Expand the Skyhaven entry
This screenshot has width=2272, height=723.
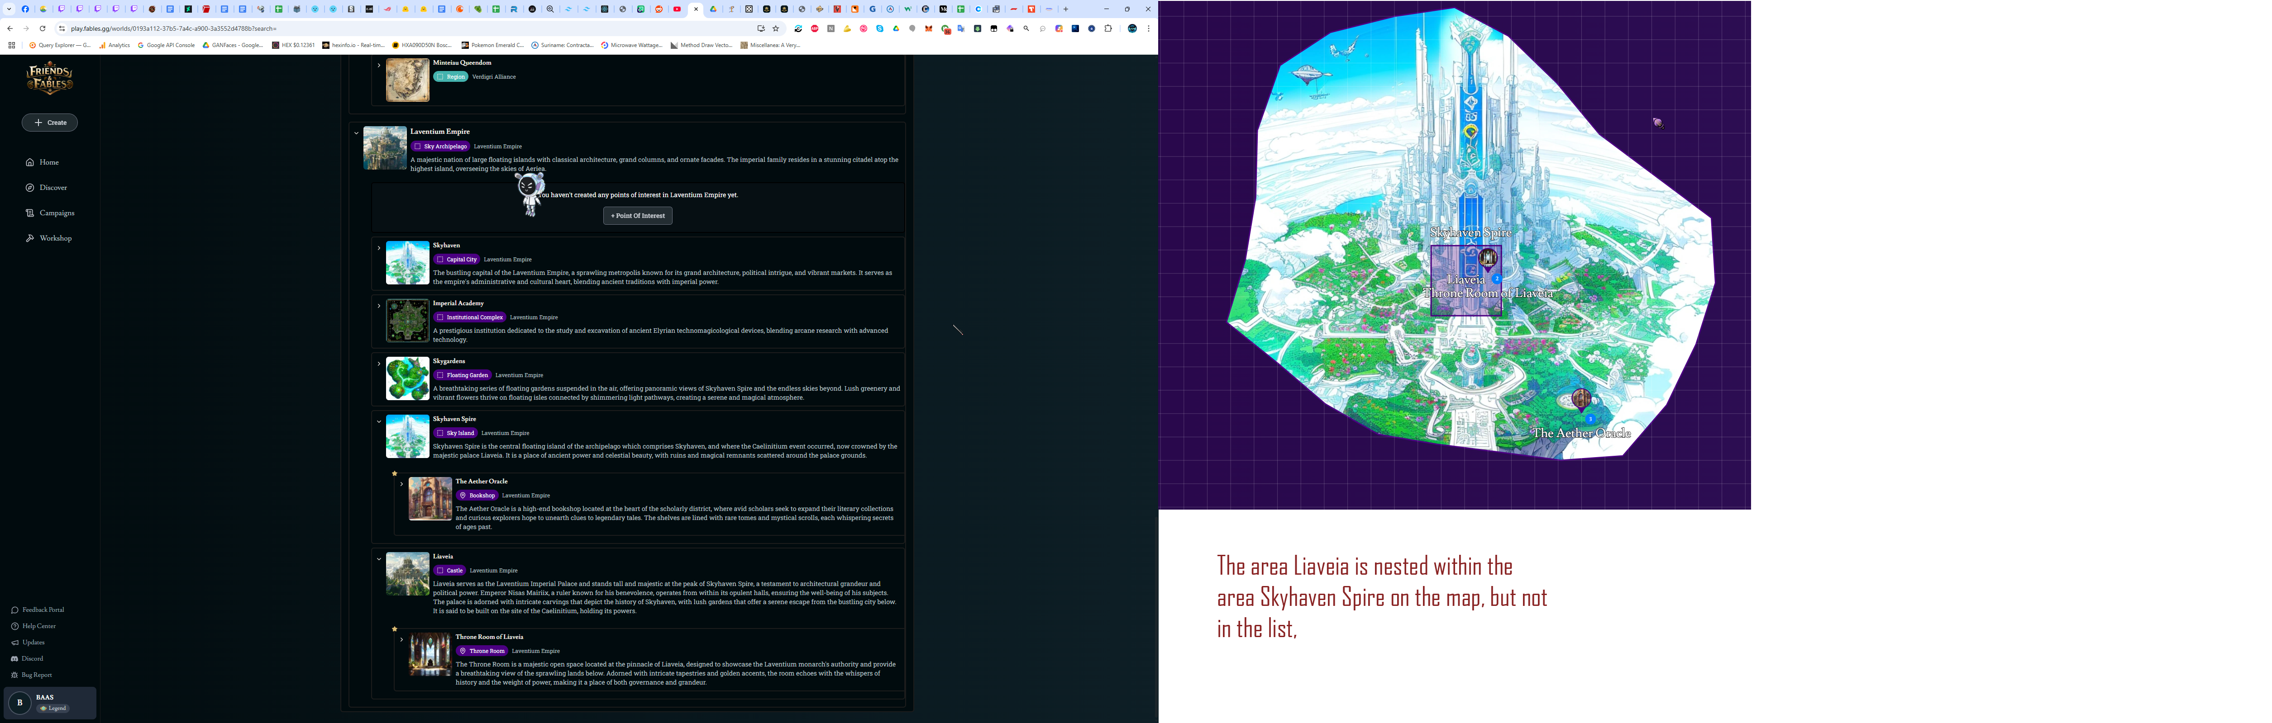coord(378,247)
